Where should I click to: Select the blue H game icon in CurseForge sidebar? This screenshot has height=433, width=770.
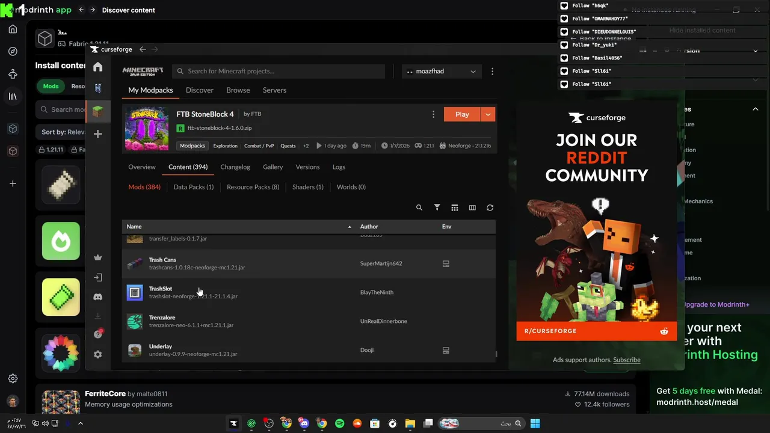98,88
